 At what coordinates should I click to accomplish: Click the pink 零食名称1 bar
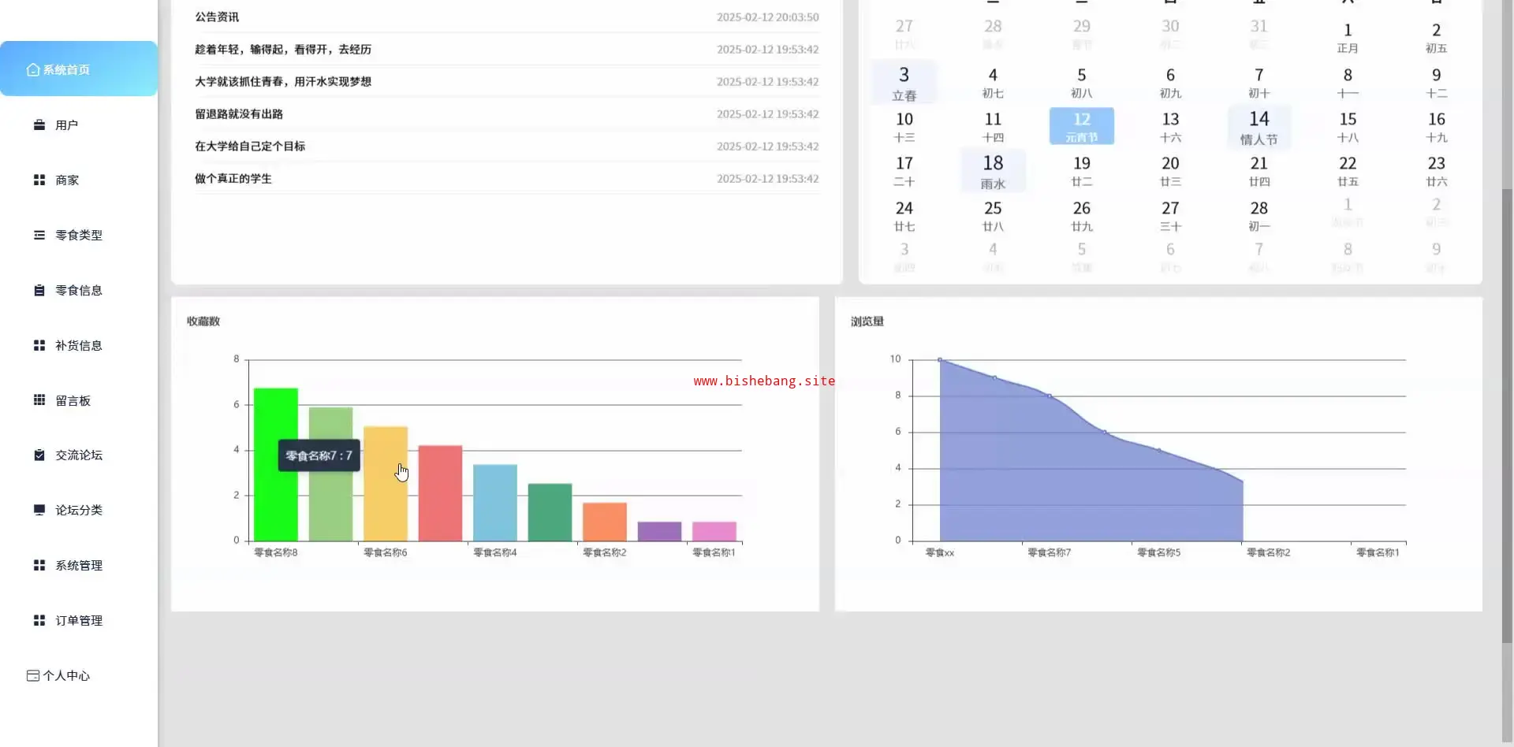coord(714,531)
